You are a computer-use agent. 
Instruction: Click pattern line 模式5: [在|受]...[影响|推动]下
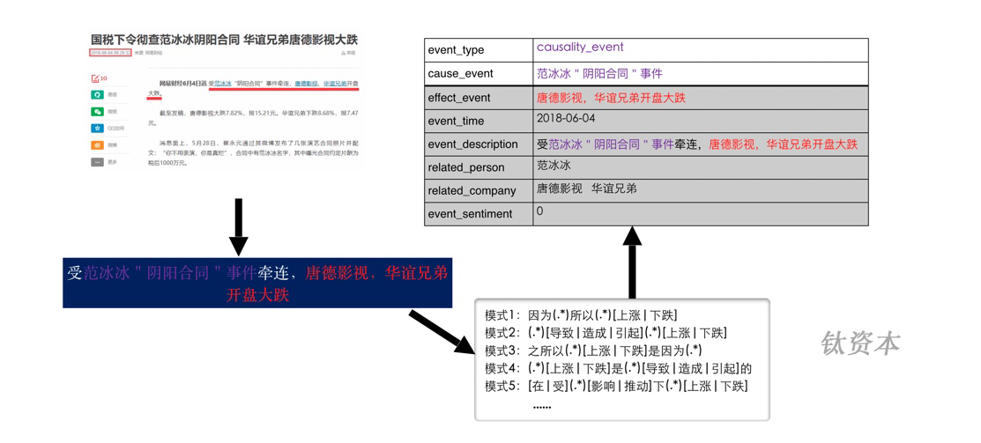tap(617, 386)
